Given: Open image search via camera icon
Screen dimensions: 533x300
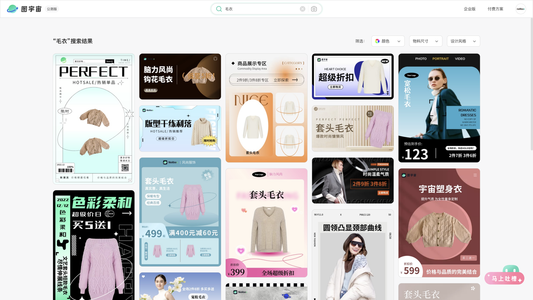Looking at the screenshot, I should click(x=314, y=9).
